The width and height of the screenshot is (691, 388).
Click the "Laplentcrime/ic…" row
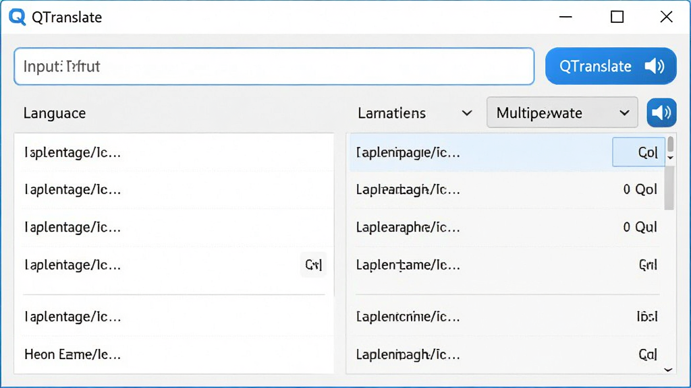tap(507, 317)
